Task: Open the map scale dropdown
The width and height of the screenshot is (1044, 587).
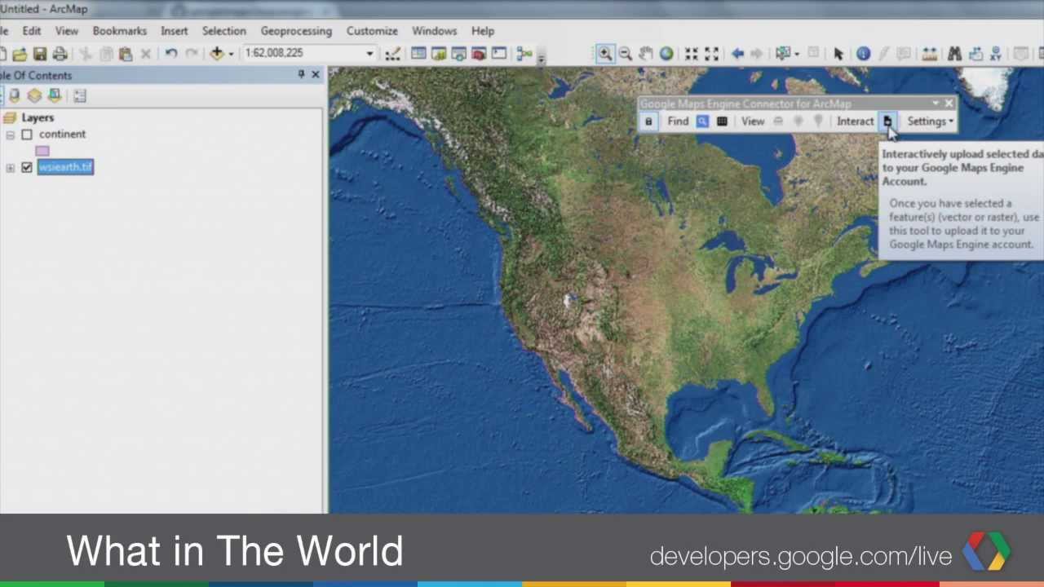Action: 369,54
